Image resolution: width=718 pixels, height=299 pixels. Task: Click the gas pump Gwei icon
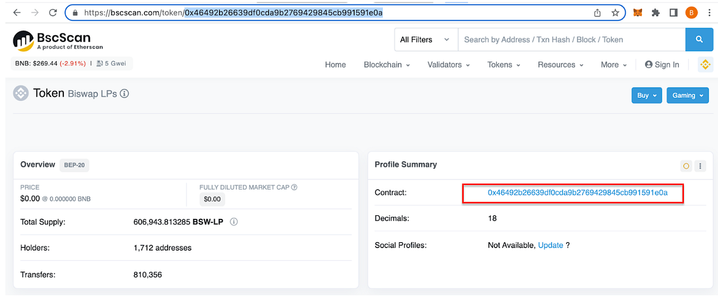[x=99, y=63]
